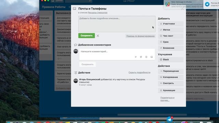The width and height of the screenshot is (219, 123).
Task: Click the Действия activity list icon
Action: pyautogui.click(x=76, y=73)
